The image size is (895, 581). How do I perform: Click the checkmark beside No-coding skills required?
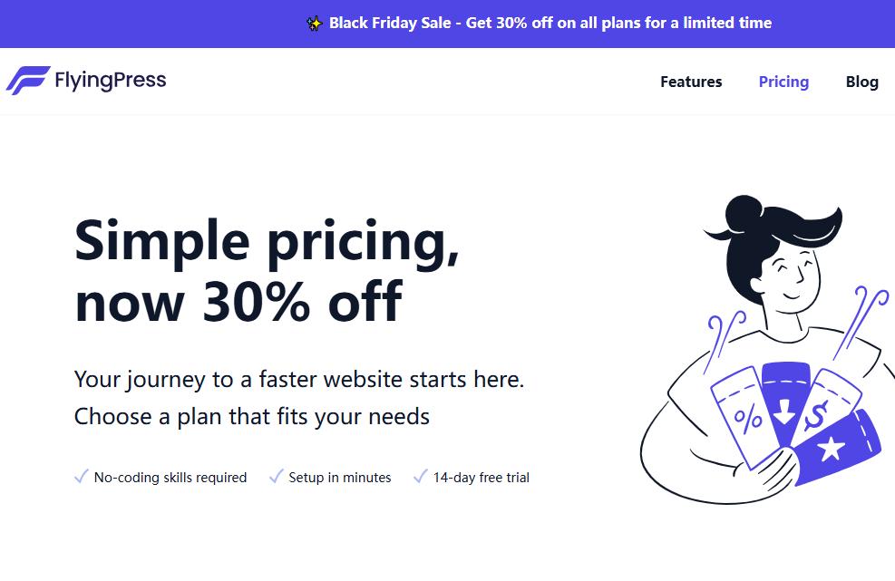click(x=81, y=476)
